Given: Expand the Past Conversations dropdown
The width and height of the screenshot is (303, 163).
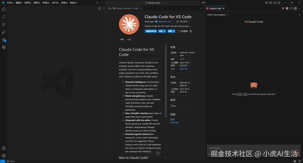Looking at the screenshot, I should tap(218, 15).
